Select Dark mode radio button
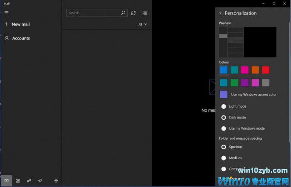Screen dimensions: 291x187 pos(224,118)
